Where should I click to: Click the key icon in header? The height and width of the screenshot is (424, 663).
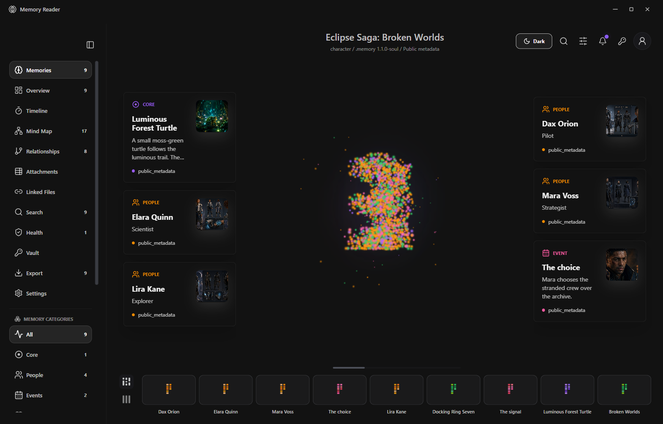click(622, 41)
